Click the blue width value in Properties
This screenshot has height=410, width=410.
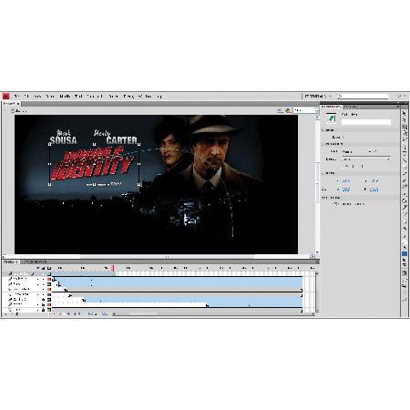346,190
